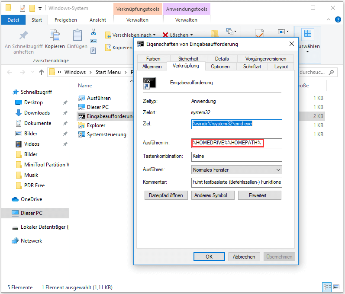Open the Datei menu
Screen dimensions: 345x294
click(13, 20)
